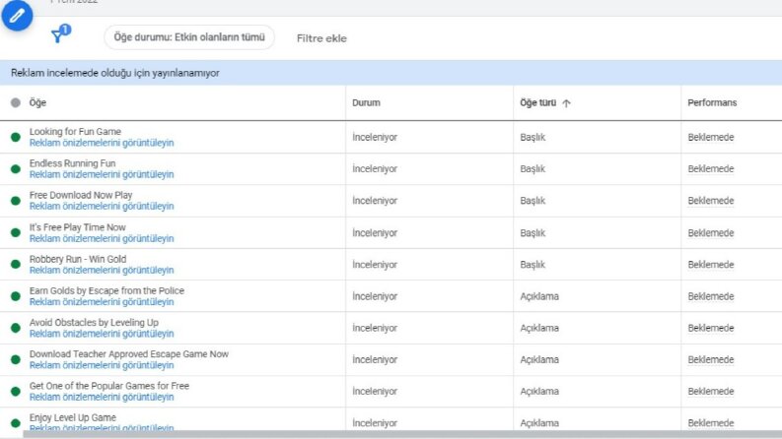Toggle status dot for Robbery Run - Win Gold
The width and height of the screenshot is (782, 439).
tap(16, 265)
